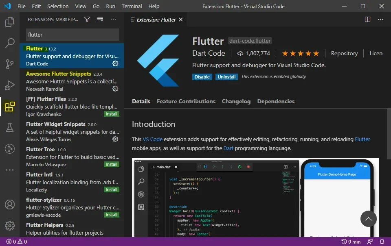
Task: Select the Extensions view icon
Action: pyautogui.click(x=10, y=107)
